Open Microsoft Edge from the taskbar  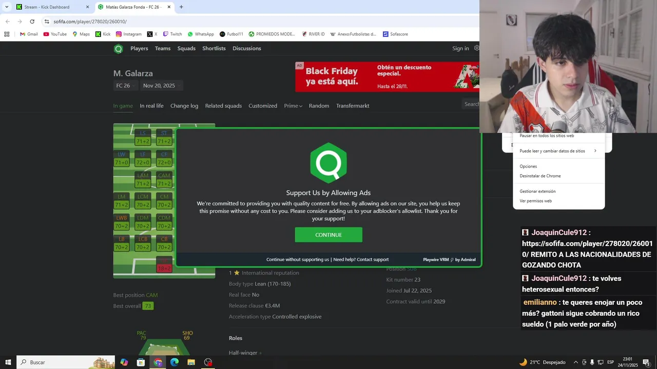175,362
